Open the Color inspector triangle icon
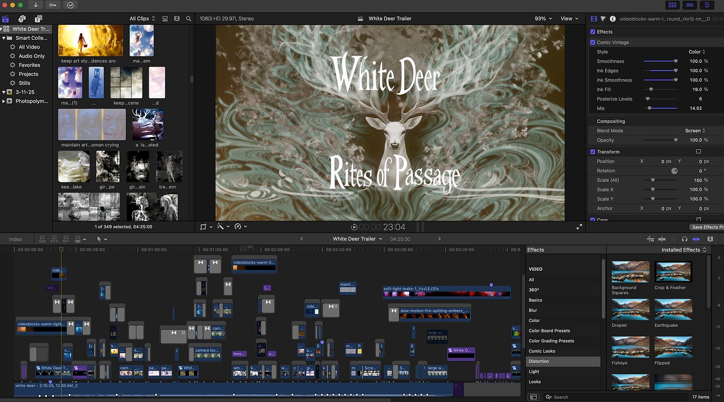Viewport: 724px width, 402px height. click(603, 19)
